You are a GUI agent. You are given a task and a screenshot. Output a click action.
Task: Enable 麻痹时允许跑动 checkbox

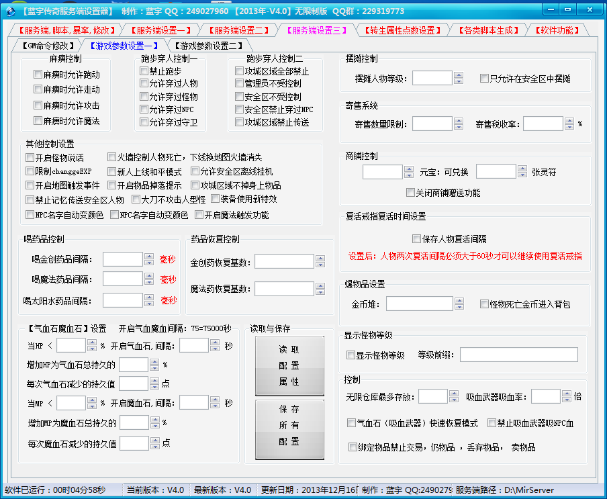tap(38, 75)
